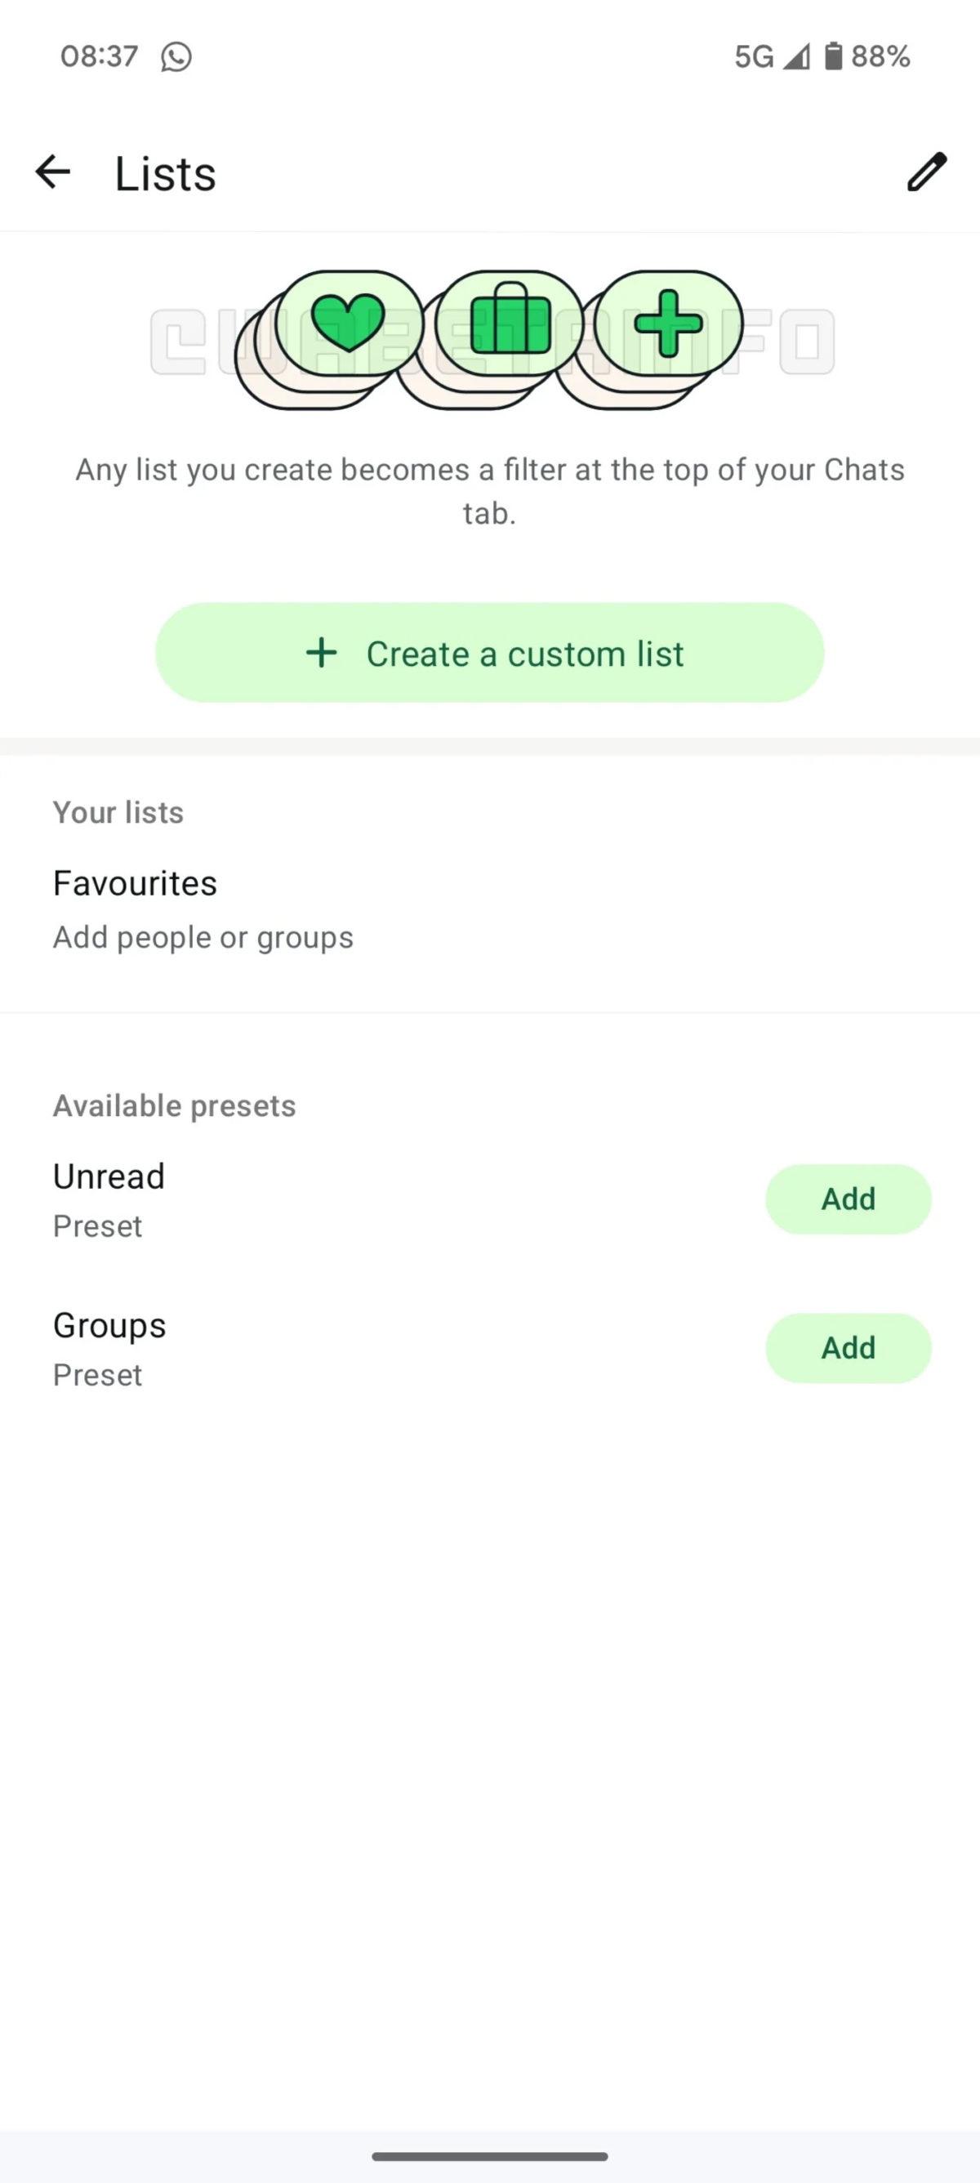This screenshot has height=2183, width=980.
Task: Open the Favourites list
Action: pos(136,882)
